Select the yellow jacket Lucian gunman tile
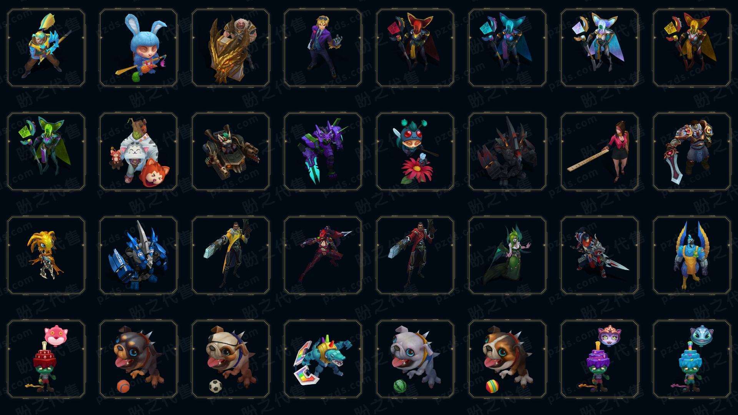The image size is (738, 415). (x=231, y=255)
